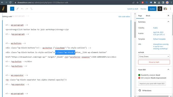Image resolution: width=173 pixels, height=97 pixels.
Task: Click the scroll-up arrow of editor scrollbar
Action: (x=135, y=14)
